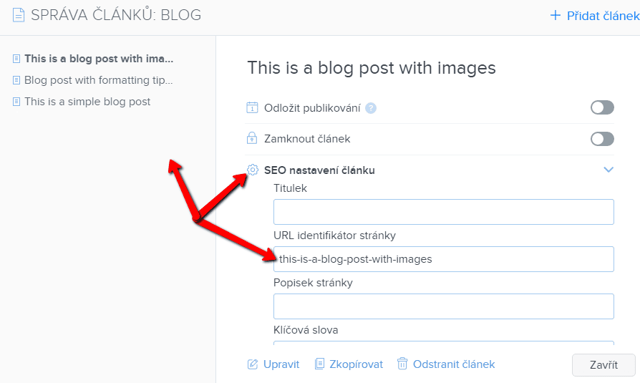Enable the Odložit publikování toggle

pos(602,108)
